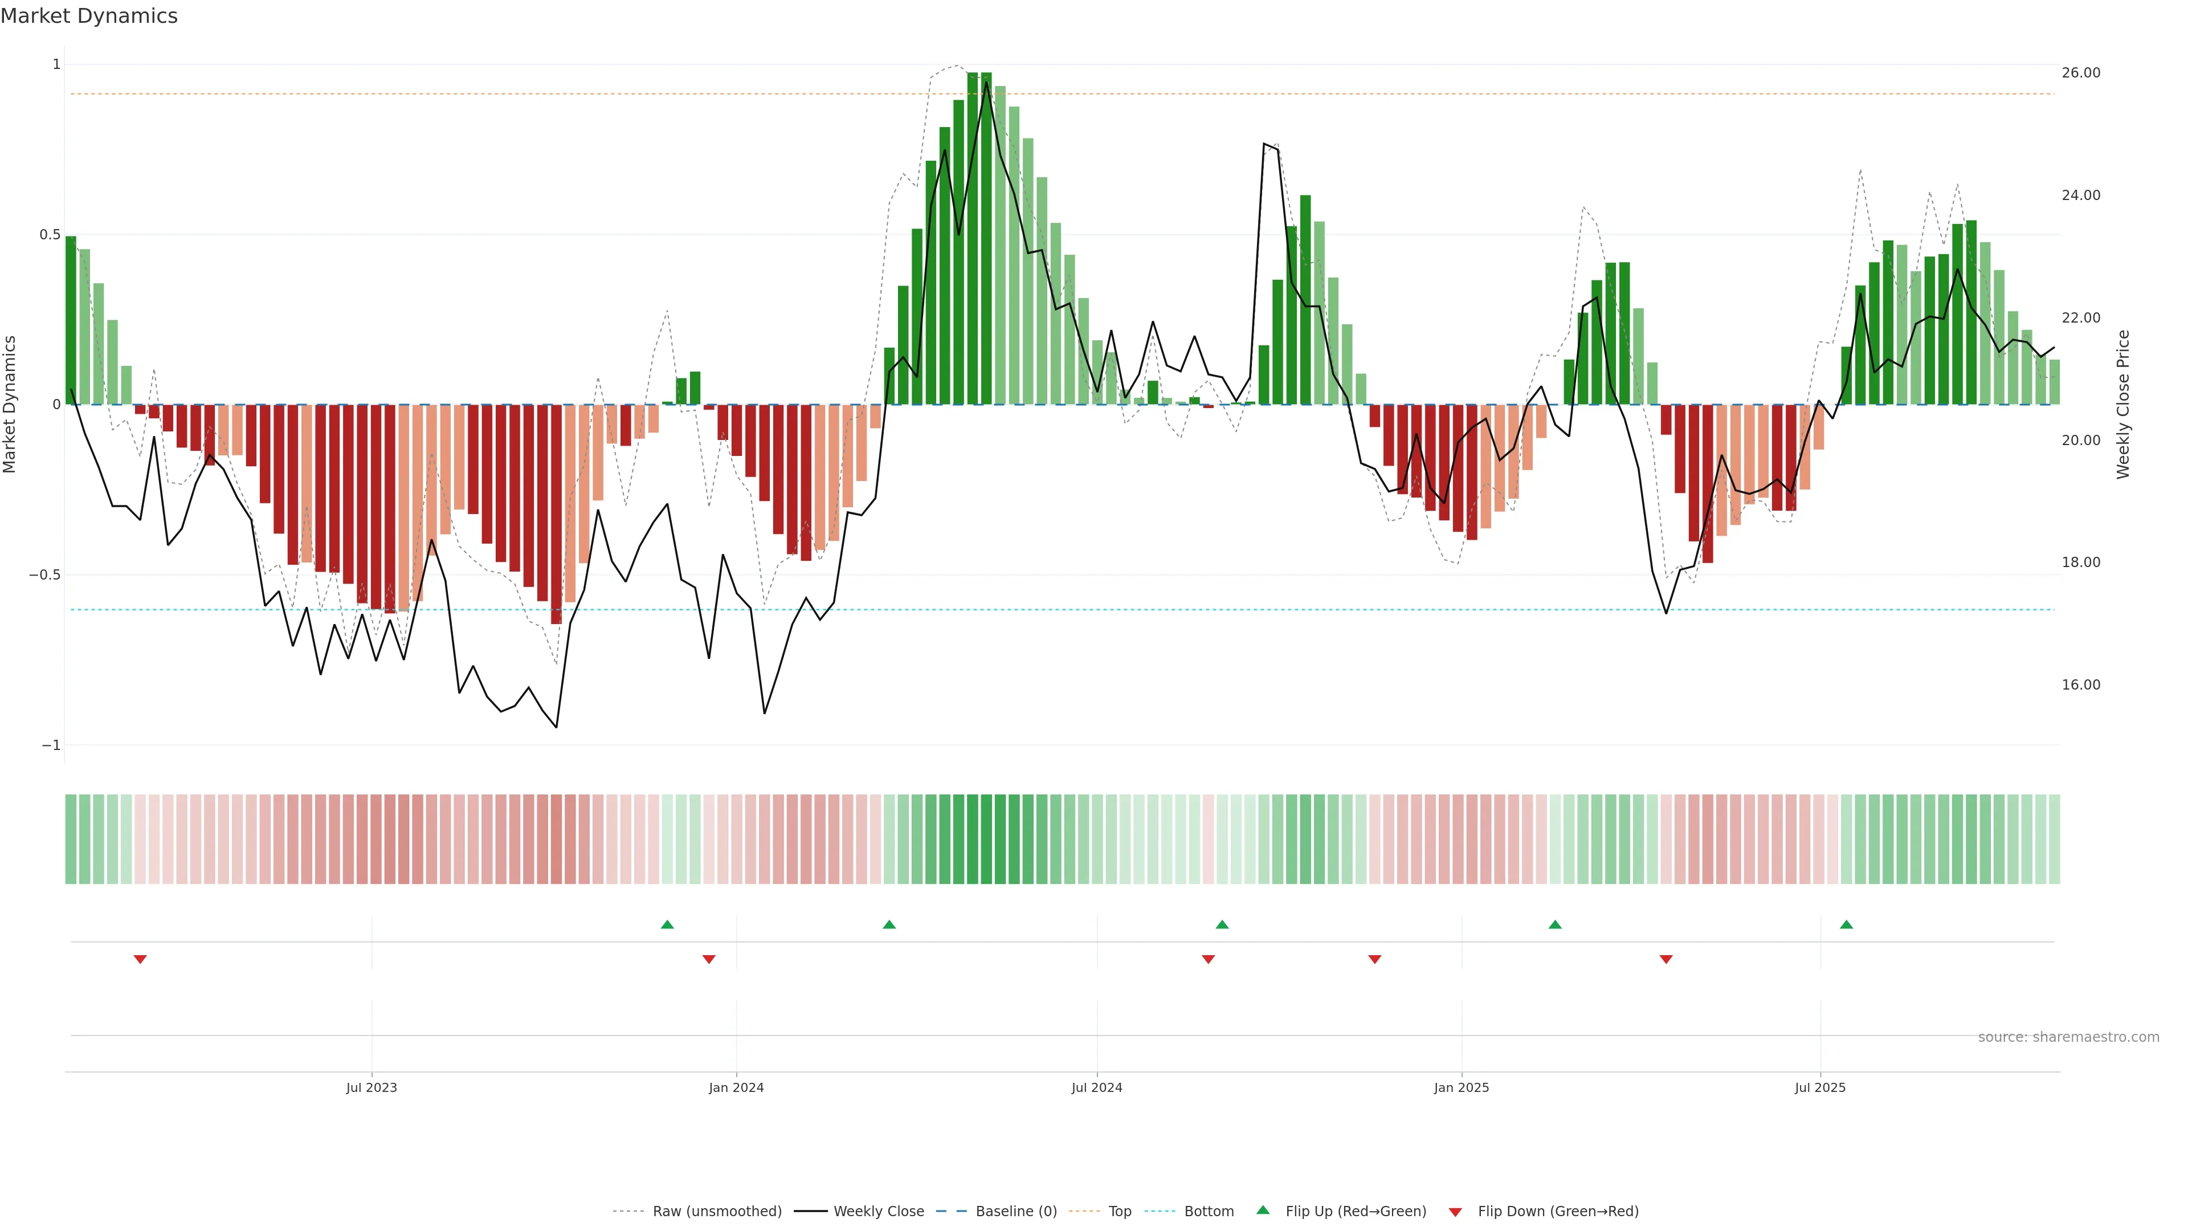The width and height of the screenshot is (2188, 1231).
Task: Click the last red flip-down marker before Jul 2025
Action: (x=1666, y=959)
